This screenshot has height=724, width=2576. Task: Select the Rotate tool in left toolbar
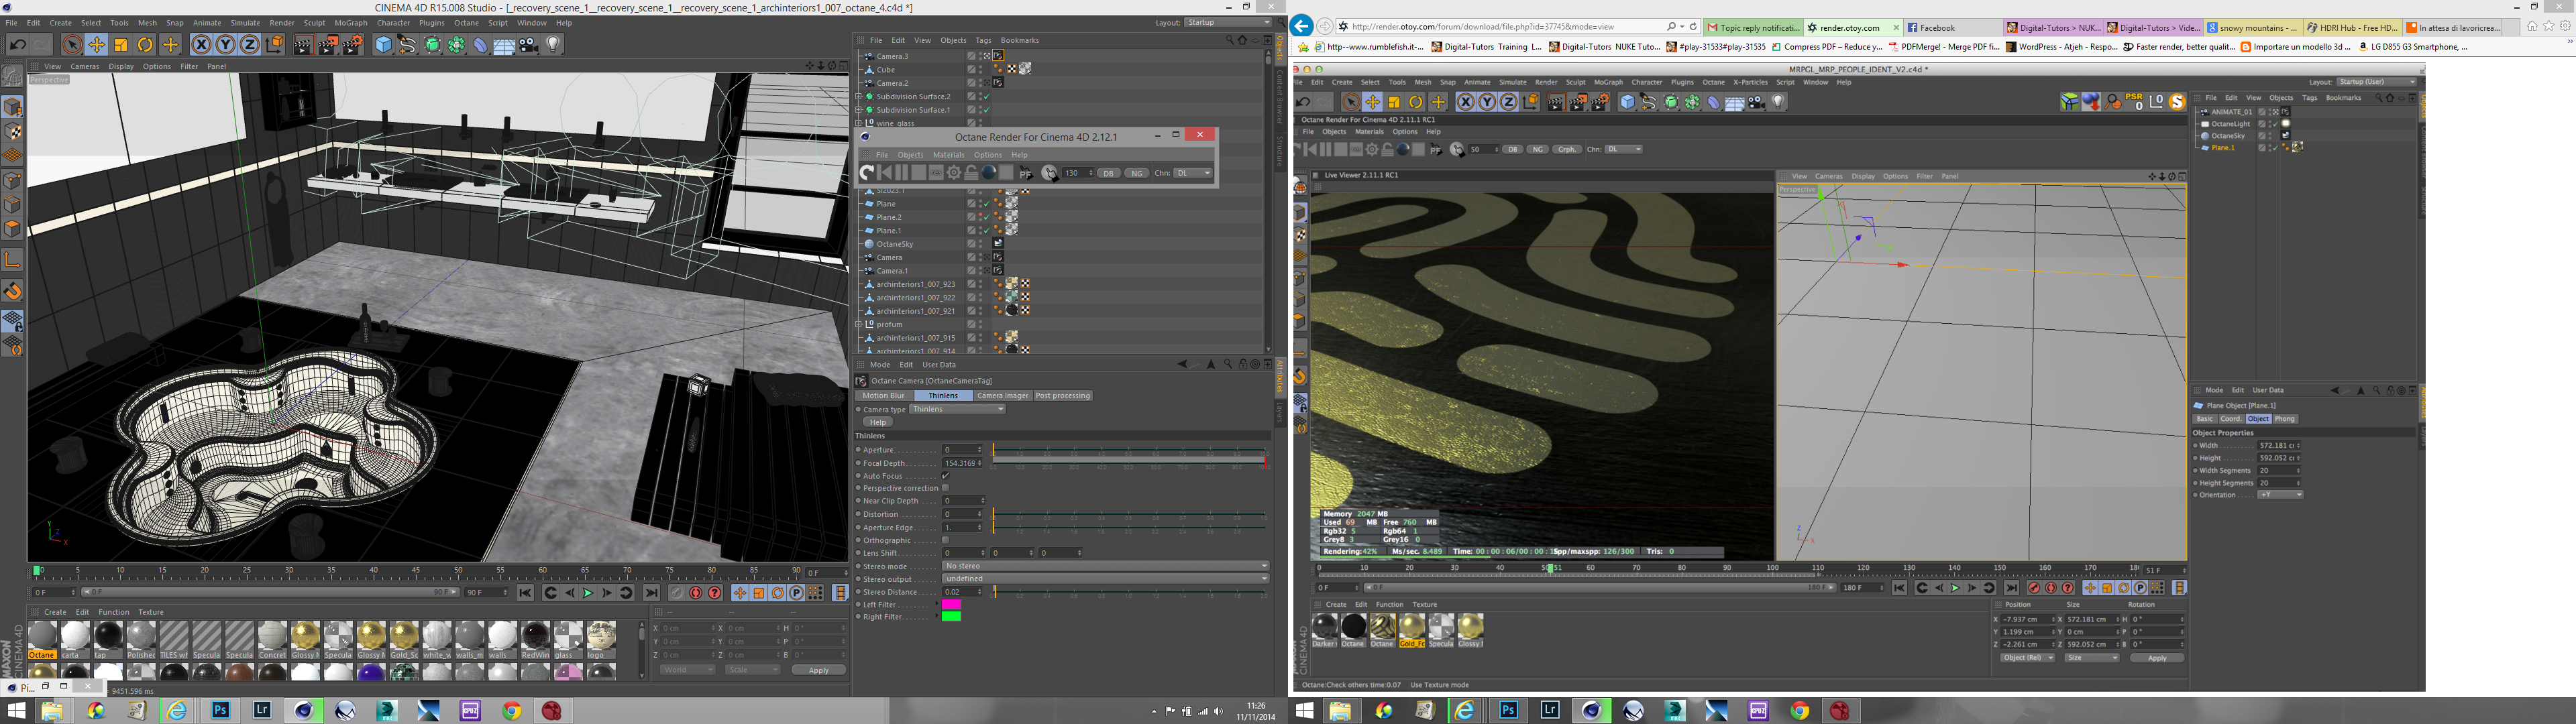pos(145,45)
